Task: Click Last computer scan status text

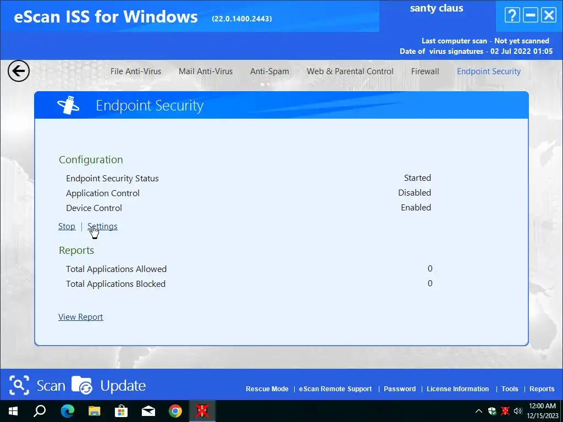Action: (x=485, y=41)
